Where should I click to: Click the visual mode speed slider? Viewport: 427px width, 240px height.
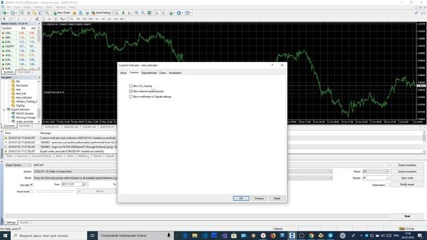point(55,191)
